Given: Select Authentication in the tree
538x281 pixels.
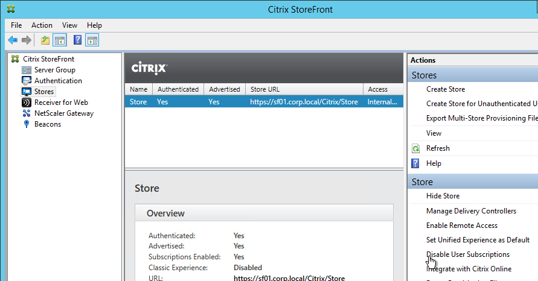Looking at the screenshot, I should 58,81.
